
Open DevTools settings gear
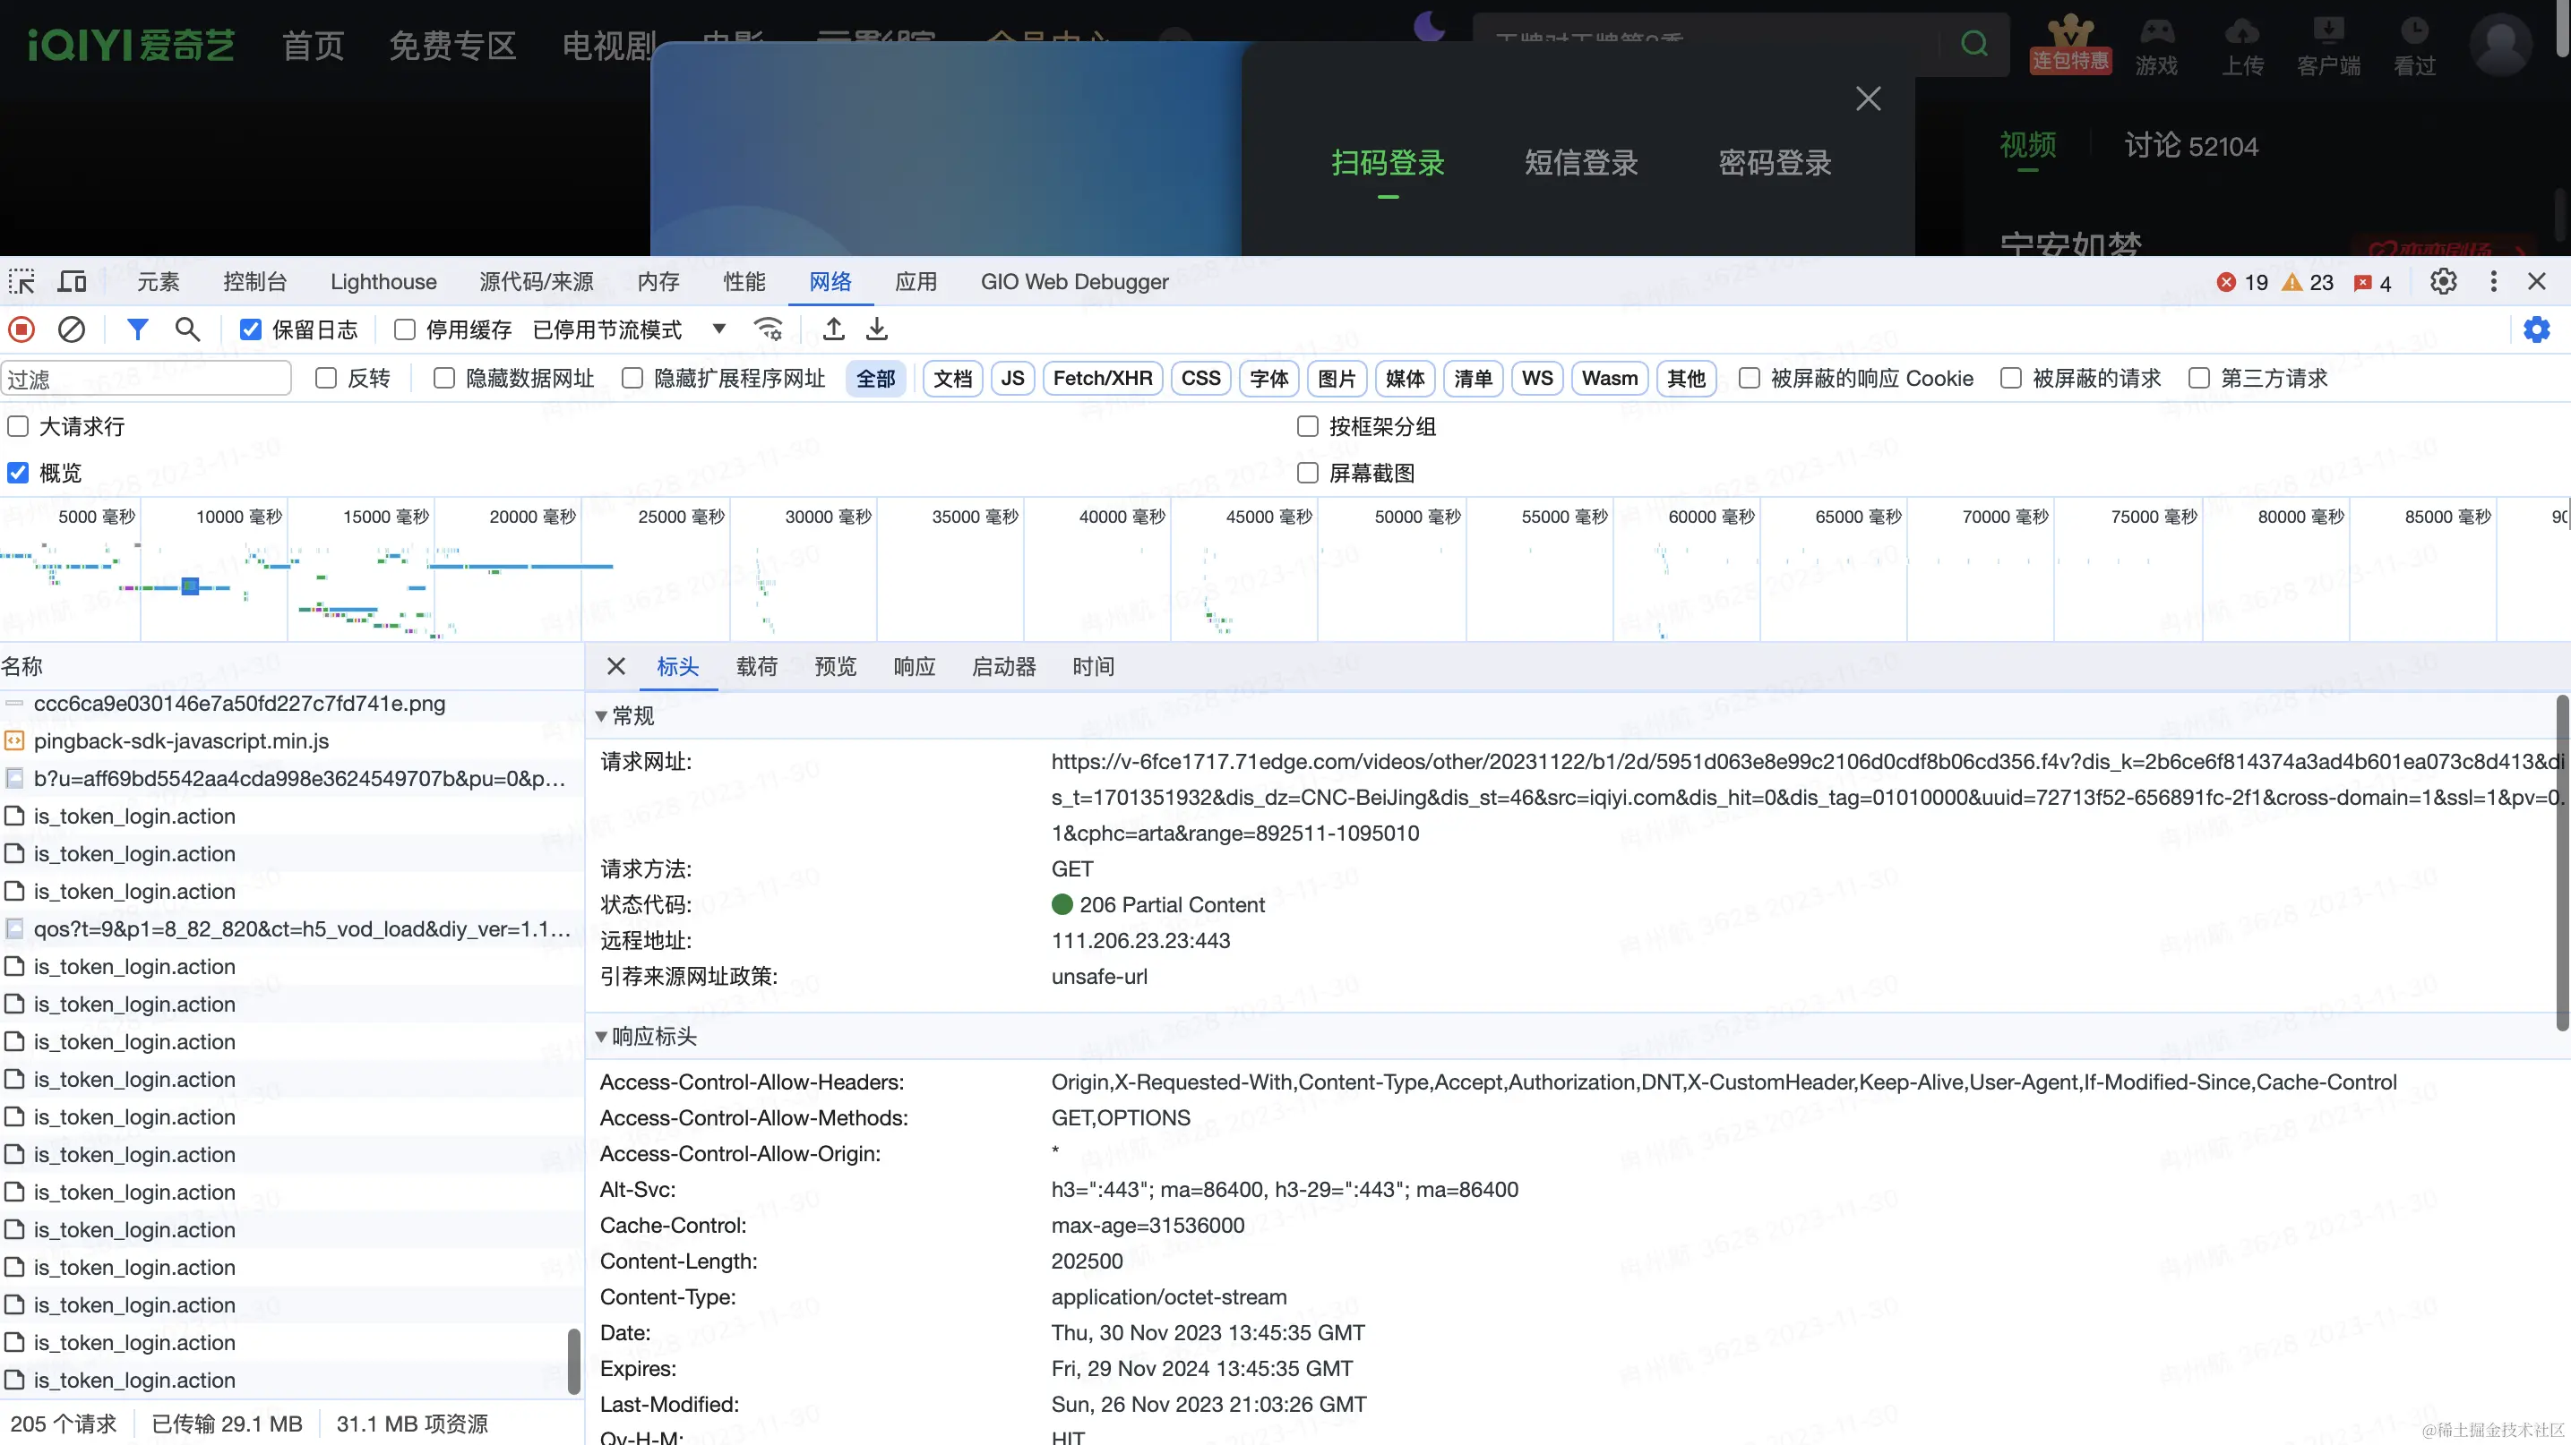tap(2443, 281)
